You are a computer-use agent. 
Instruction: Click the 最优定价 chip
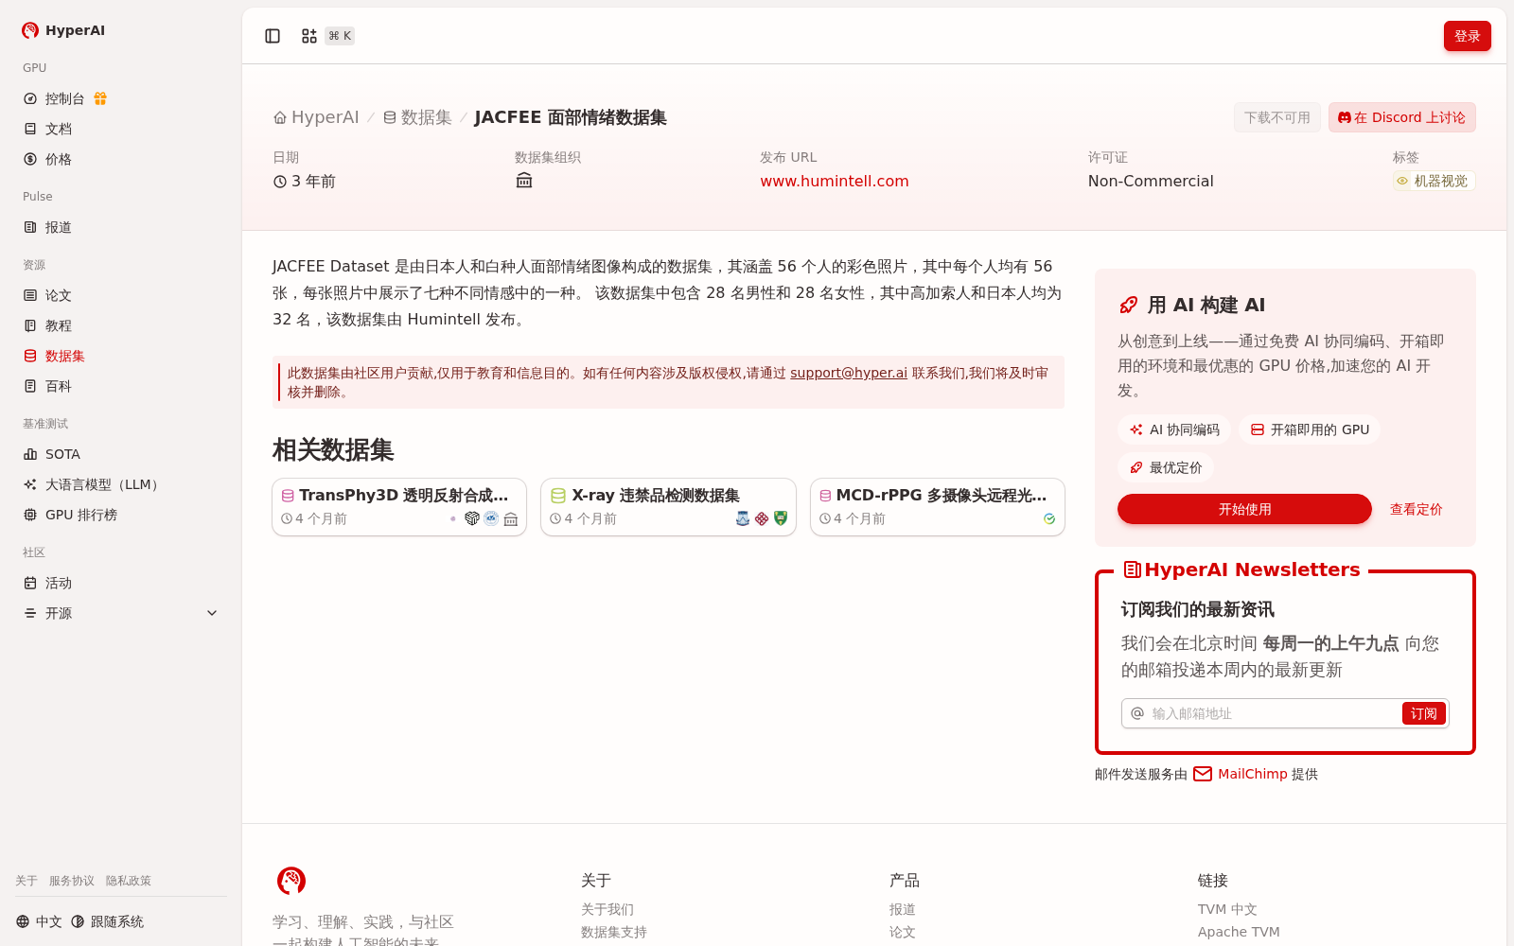(x=1166, y=467)
